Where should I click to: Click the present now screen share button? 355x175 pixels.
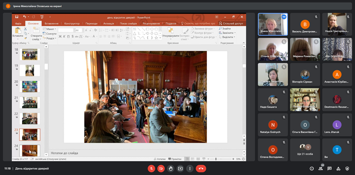(x=180, y=169)
